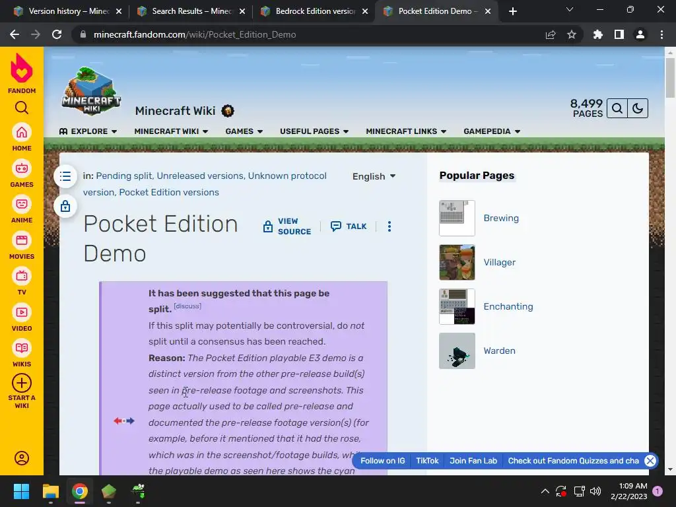Click the discuss link in notice
The width and height of the screenshot is (676, 507).
(x=187, y=306)
